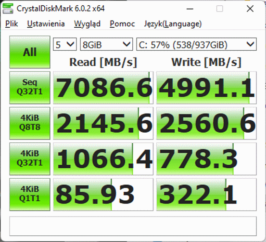Screen dimensions: 266x242
Task: Start the 4KiB Q8T8 test
Action: click(x=30, y=123)
